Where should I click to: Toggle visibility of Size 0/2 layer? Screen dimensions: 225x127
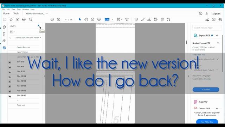click(10, 62)
